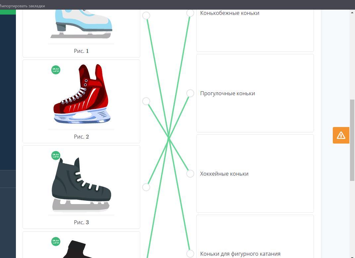Click the dark gray skate image
Viewport: 355px width, 258px height.
click(81, 184)
